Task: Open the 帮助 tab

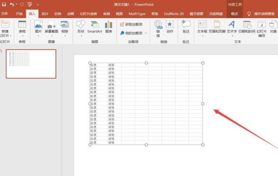Action: coord(155,14)
